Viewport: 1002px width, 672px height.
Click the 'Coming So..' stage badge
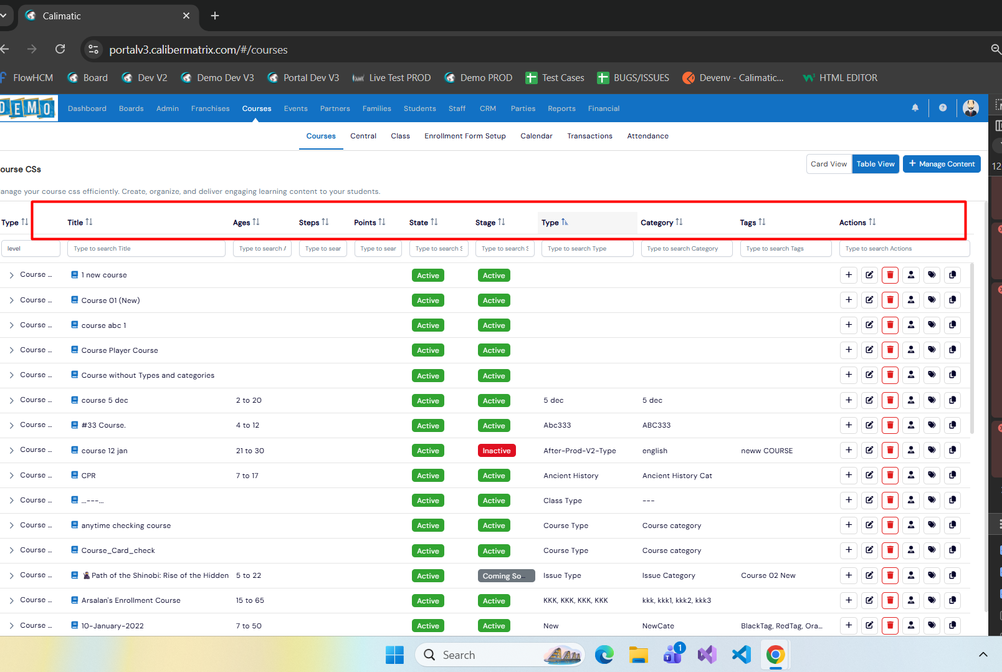(x=506, y=575)
